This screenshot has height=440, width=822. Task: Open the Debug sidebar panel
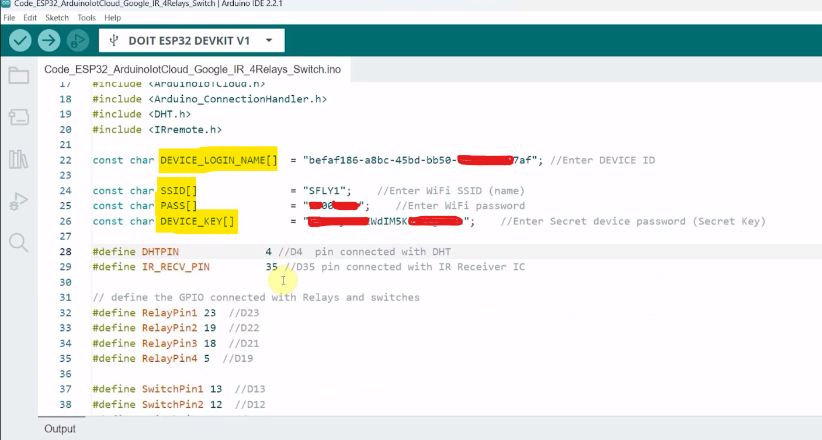coord(18,201)
